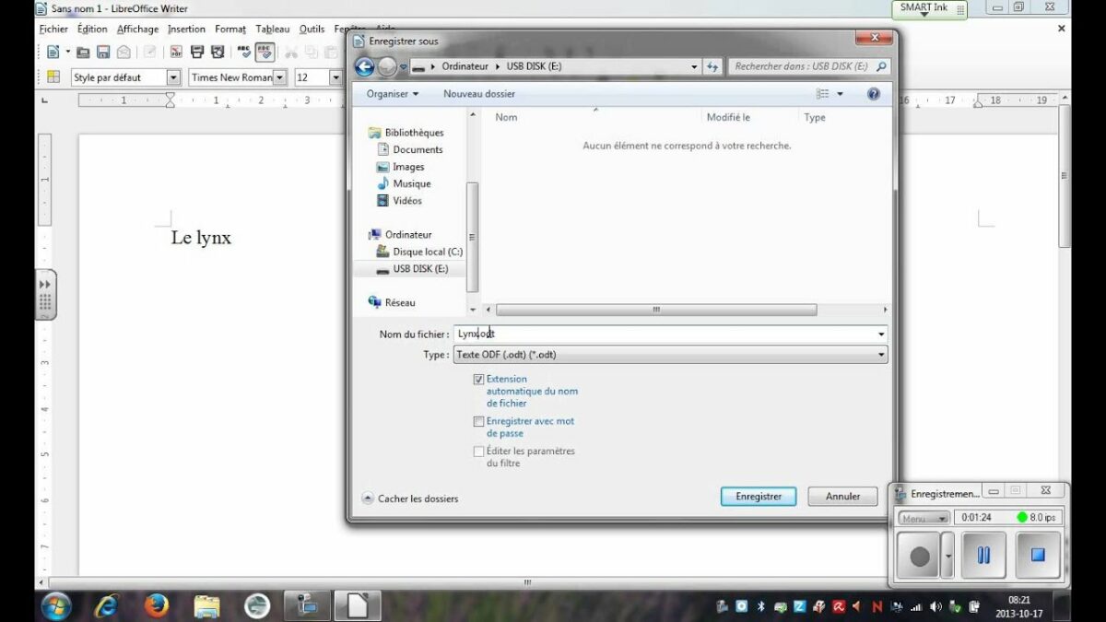Open the Fichier menu

(x=53, y=29)
